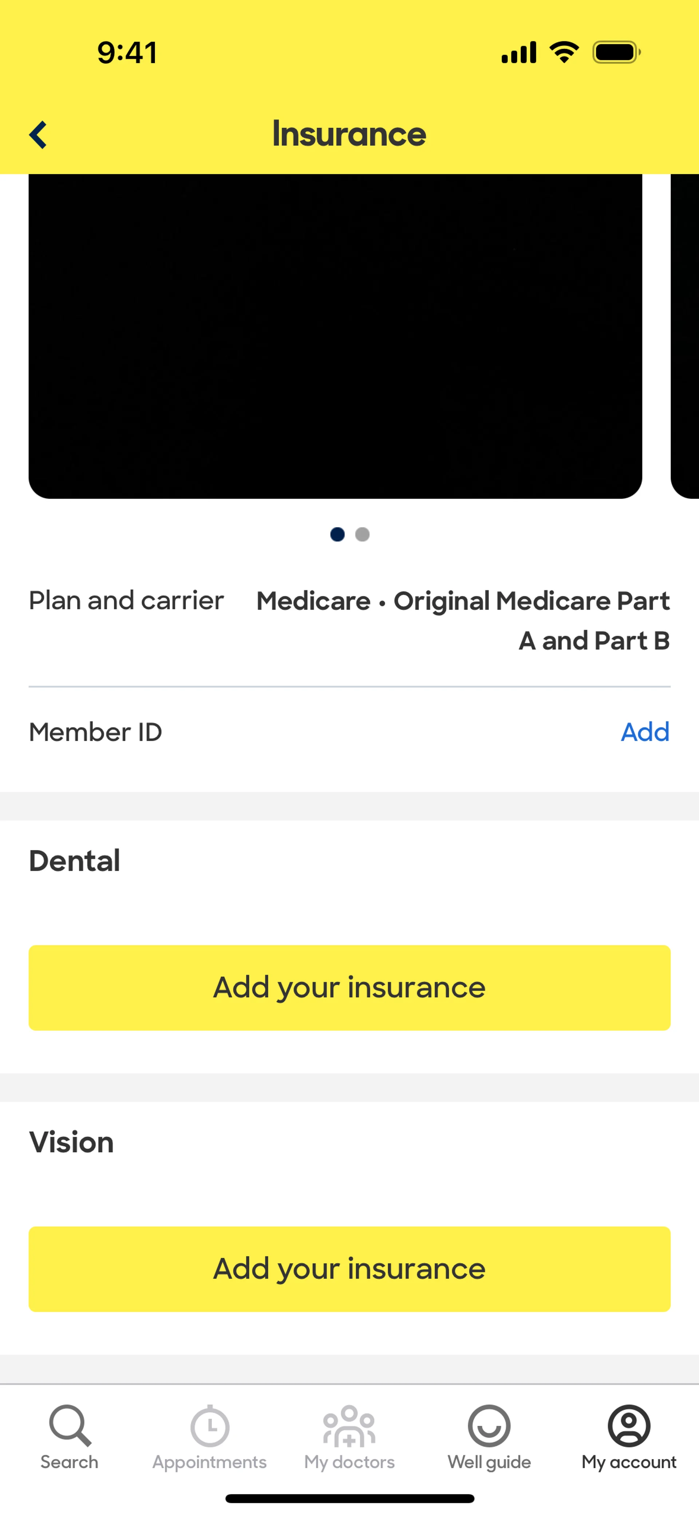
Task: Select the first carousel page dot
Action: [x=337, y=534]
